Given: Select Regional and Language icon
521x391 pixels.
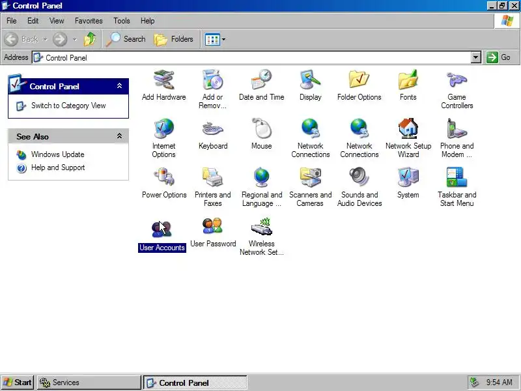Looking at the screenshot, I should [x=262, y=177].
